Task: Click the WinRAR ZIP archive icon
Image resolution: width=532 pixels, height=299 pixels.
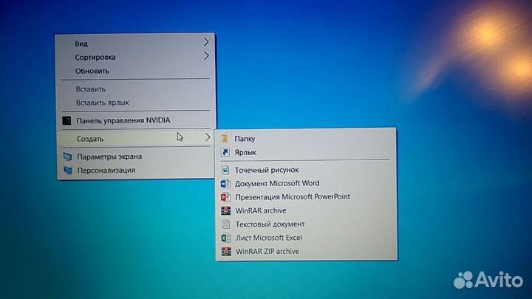Action: click(x=226, y=251)
